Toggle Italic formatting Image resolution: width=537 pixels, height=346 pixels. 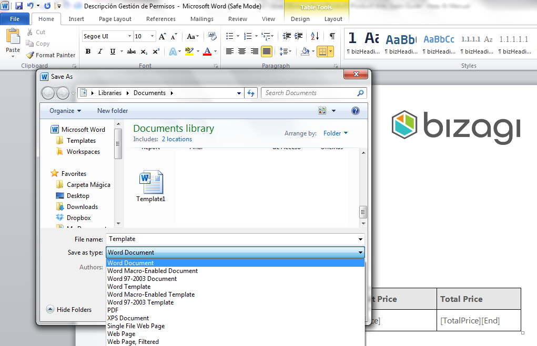coord(100,51)
